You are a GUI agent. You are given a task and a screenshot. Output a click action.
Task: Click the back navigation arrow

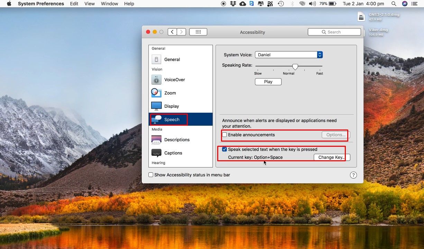172,31
